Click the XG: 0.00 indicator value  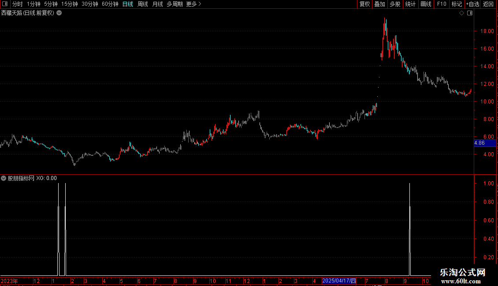click(x=46, y=178)
